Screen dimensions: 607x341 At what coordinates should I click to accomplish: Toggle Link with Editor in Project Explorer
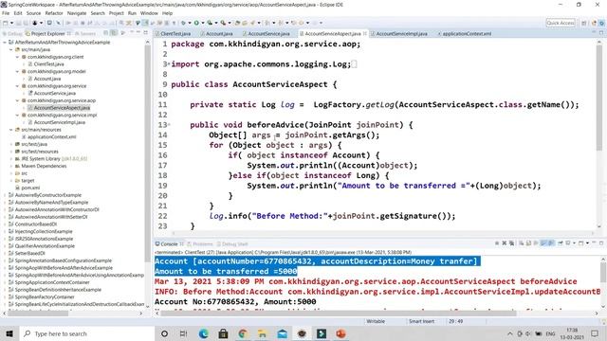point(114,33)
